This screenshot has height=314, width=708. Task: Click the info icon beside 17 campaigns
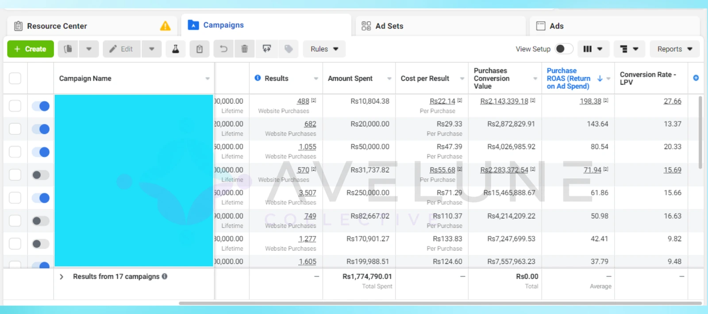tap(165, 276)
